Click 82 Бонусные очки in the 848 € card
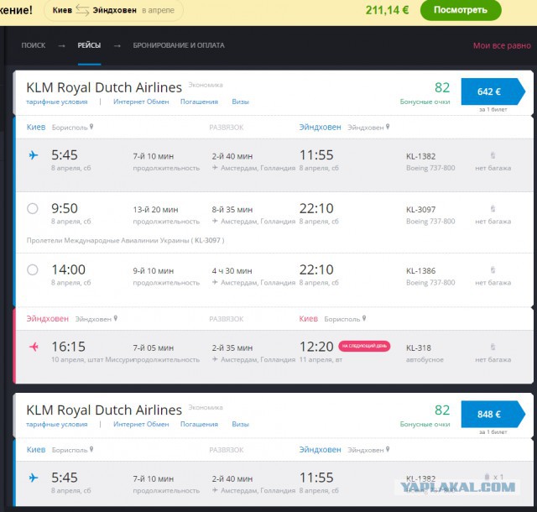This screenshot has height=512, width=537. pos(425,415)
